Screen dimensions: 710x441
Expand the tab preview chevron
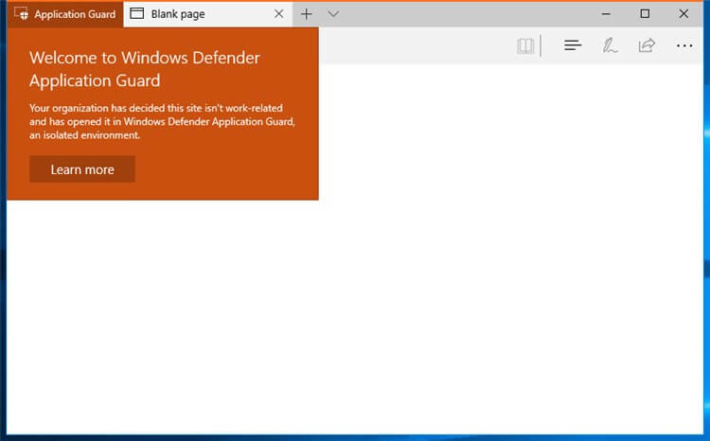pos(333,14)
